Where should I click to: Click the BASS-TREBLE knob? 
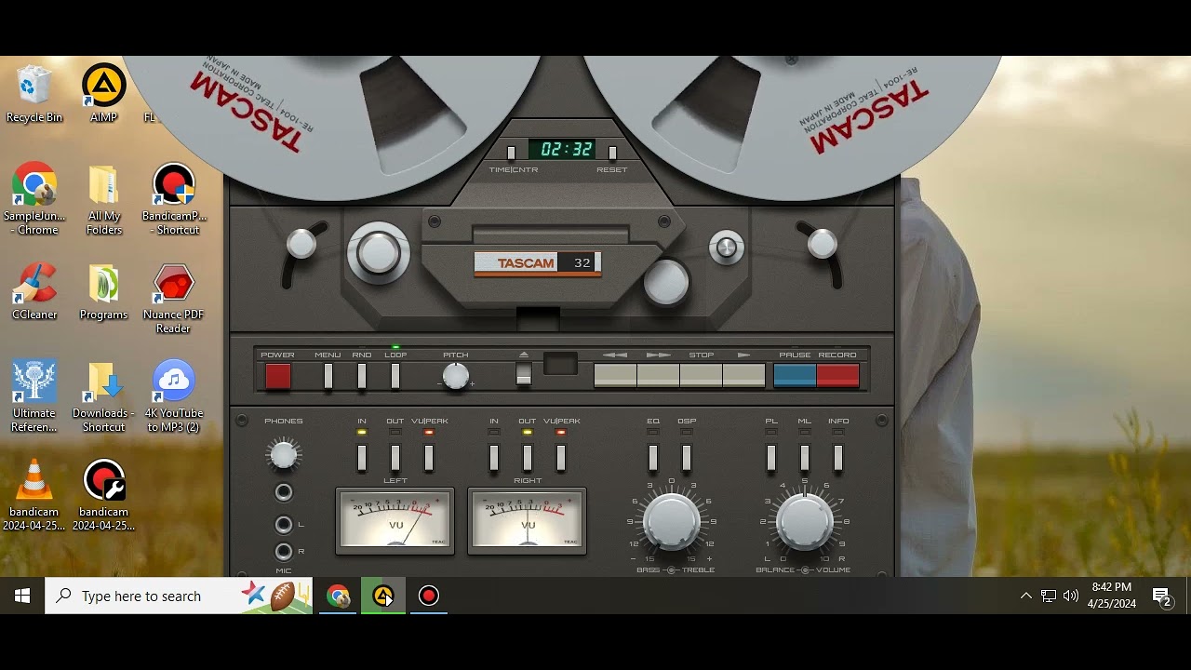[x=672, y=521]
